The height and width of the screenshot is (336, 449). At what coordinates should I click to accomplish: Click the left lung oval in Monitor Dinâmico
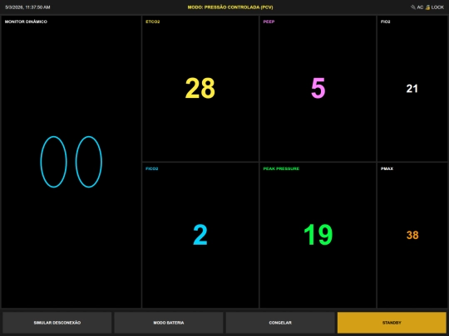pyautogui.click(x=53, y=162)
